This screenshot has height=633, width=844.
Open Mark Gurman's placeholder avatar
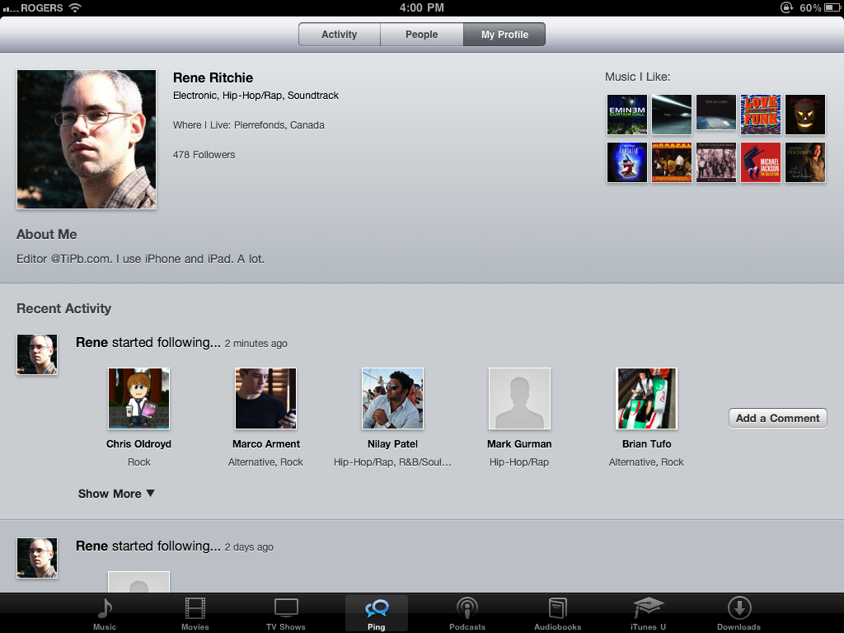[x=519, y=399]
